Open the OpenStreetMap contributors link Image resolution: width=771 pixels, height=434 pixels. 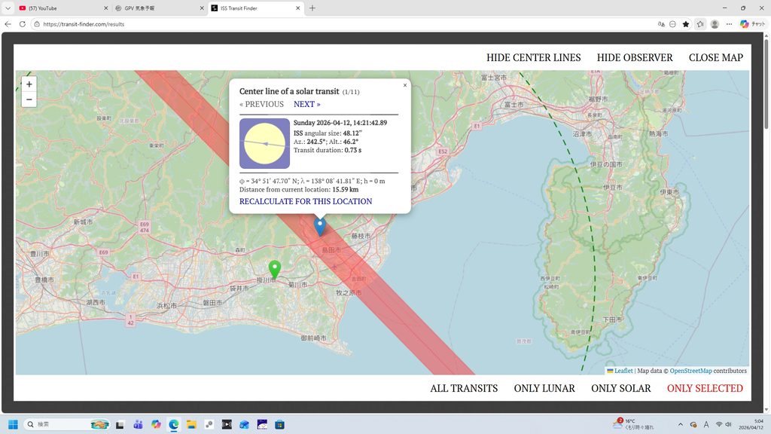pos(690,371)
